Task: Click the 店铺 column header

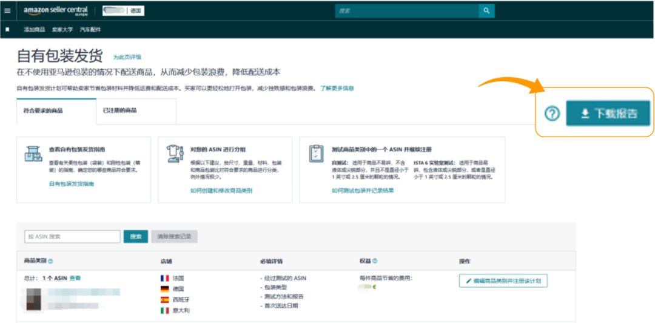Action: (x=166, y=261)
